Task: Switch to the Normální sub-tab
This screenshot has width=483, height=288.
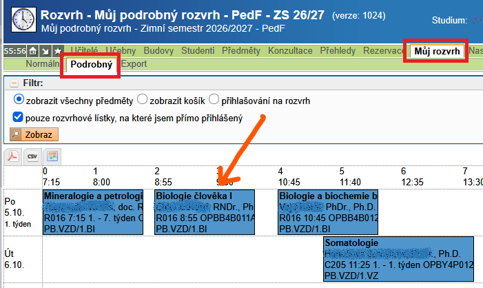Action: [43, 64]
